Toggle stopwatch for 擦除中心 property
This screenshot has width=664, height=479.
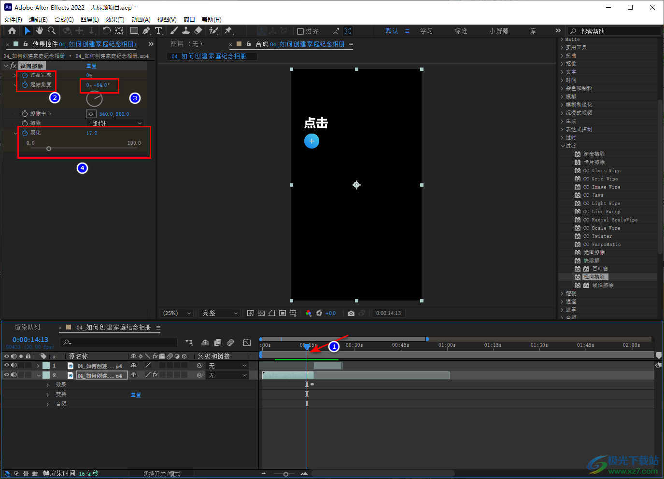pyautogui.click(x=25, y=114)
